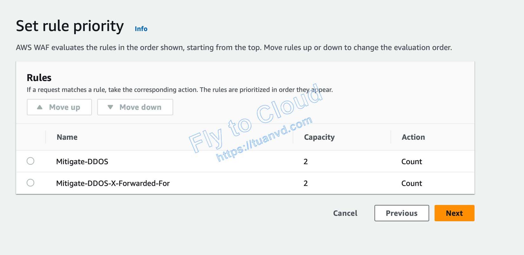The height and width of the screenshot is (255, 524).
Task: Click the "Rules" section heading
Action: coord(39,78)
